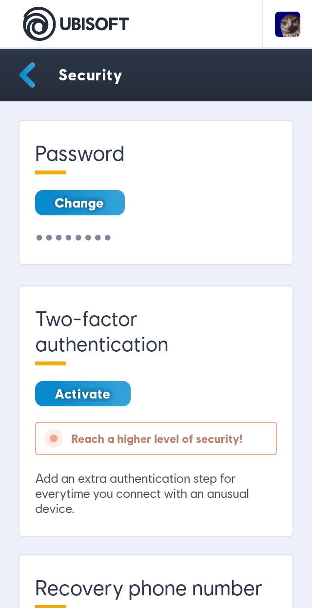Screen dimensions: 312x608
Task: Click the Security page title
Action: 90,76
